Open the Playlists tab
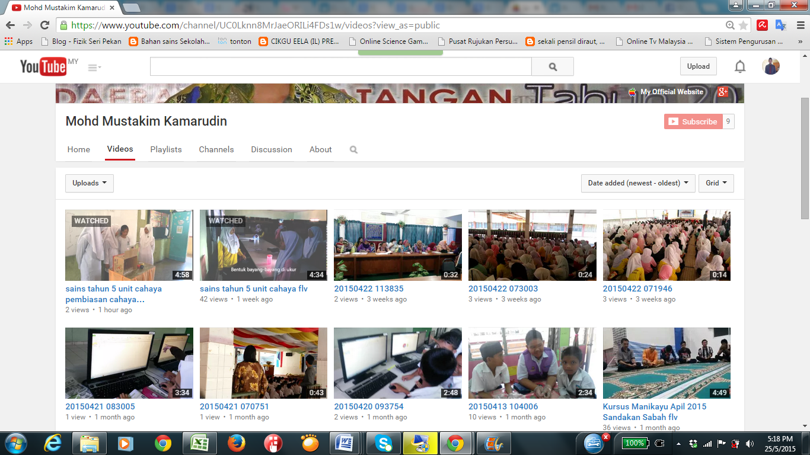The height and width of the screenshot is (455, 810). point(166,149)
